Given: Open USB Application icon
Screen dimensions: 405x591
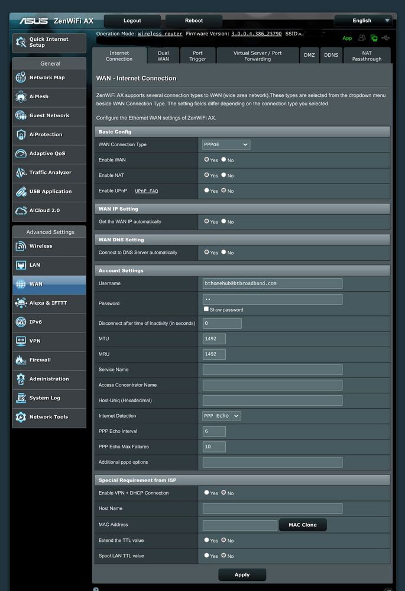Looking at the screenshot, I should pos(21,192).
